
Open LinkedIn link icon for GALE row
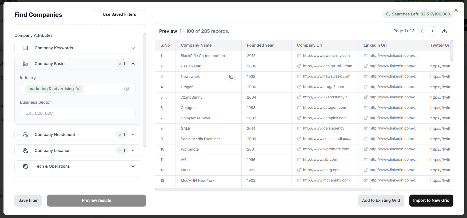tap(366, 128)
